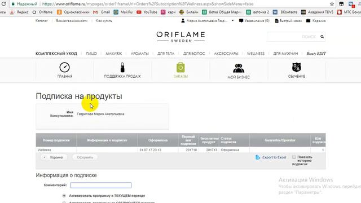Click the Каталог link

click(x=41, y=21)
